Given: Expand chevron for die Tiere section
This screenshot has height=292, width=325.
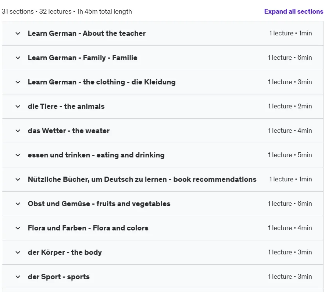Looking at the screenshot, I should pyautogui.click(x=18, y=107).
